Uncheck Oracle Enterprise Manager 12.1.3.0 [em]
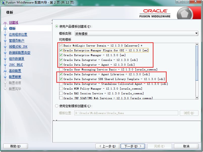The image size is (203, 152). [61, 55]
